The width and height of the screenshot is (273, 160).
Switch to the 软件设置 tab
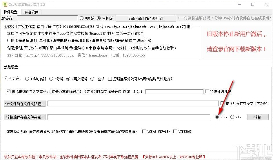tap(11, 12)
